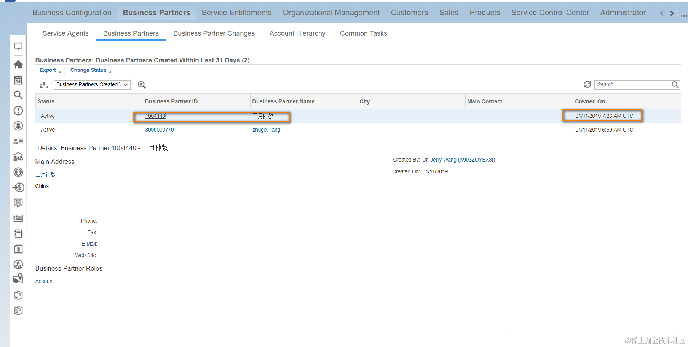Open the Account role link

coord(45,281)
